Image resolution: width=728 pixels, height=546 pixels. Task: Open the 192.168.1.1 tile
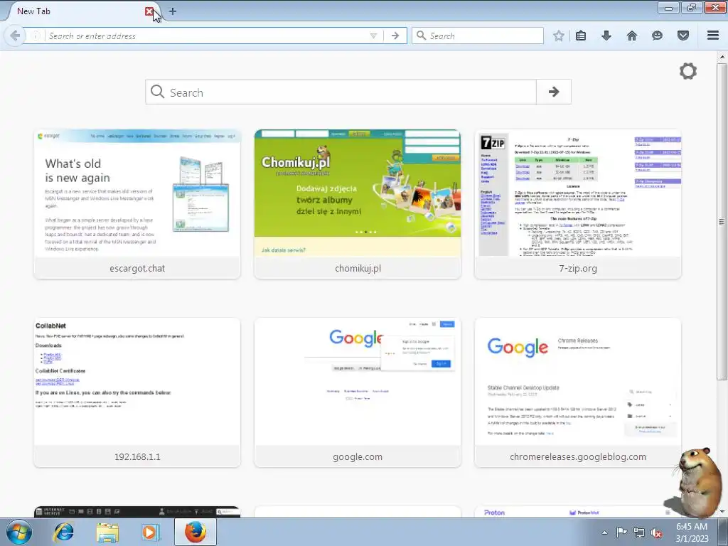tap(137, 392)
